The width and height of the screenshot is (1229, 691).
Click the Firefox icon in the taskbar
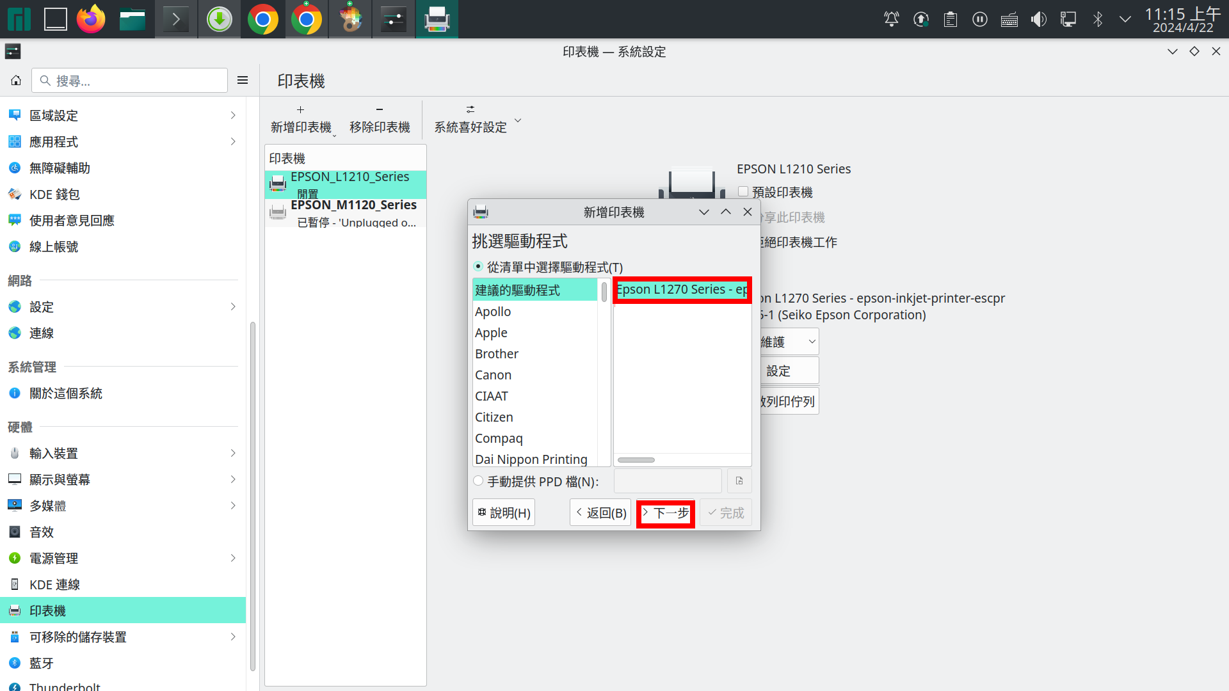[91, 19]
